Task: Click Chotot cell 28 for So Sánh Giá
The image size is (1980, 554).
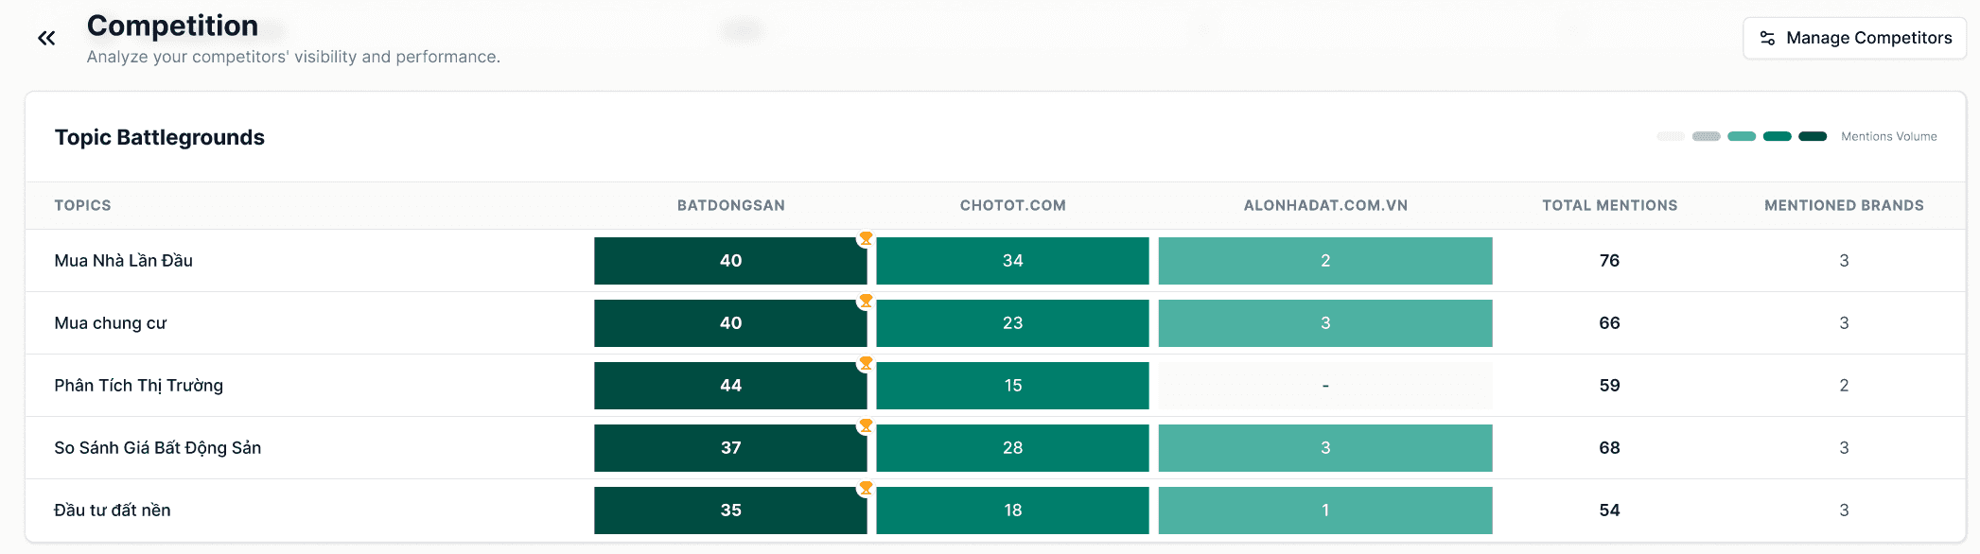Action: [1012, 448]
